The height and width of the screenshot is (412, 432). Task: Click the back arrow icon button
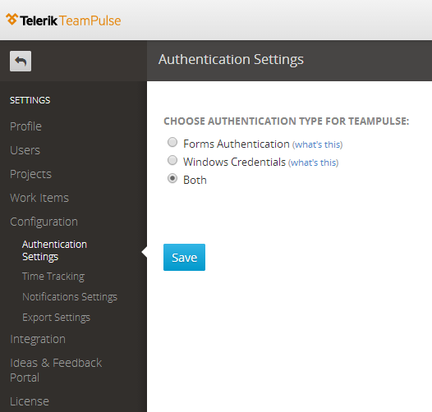pos(21,61)
